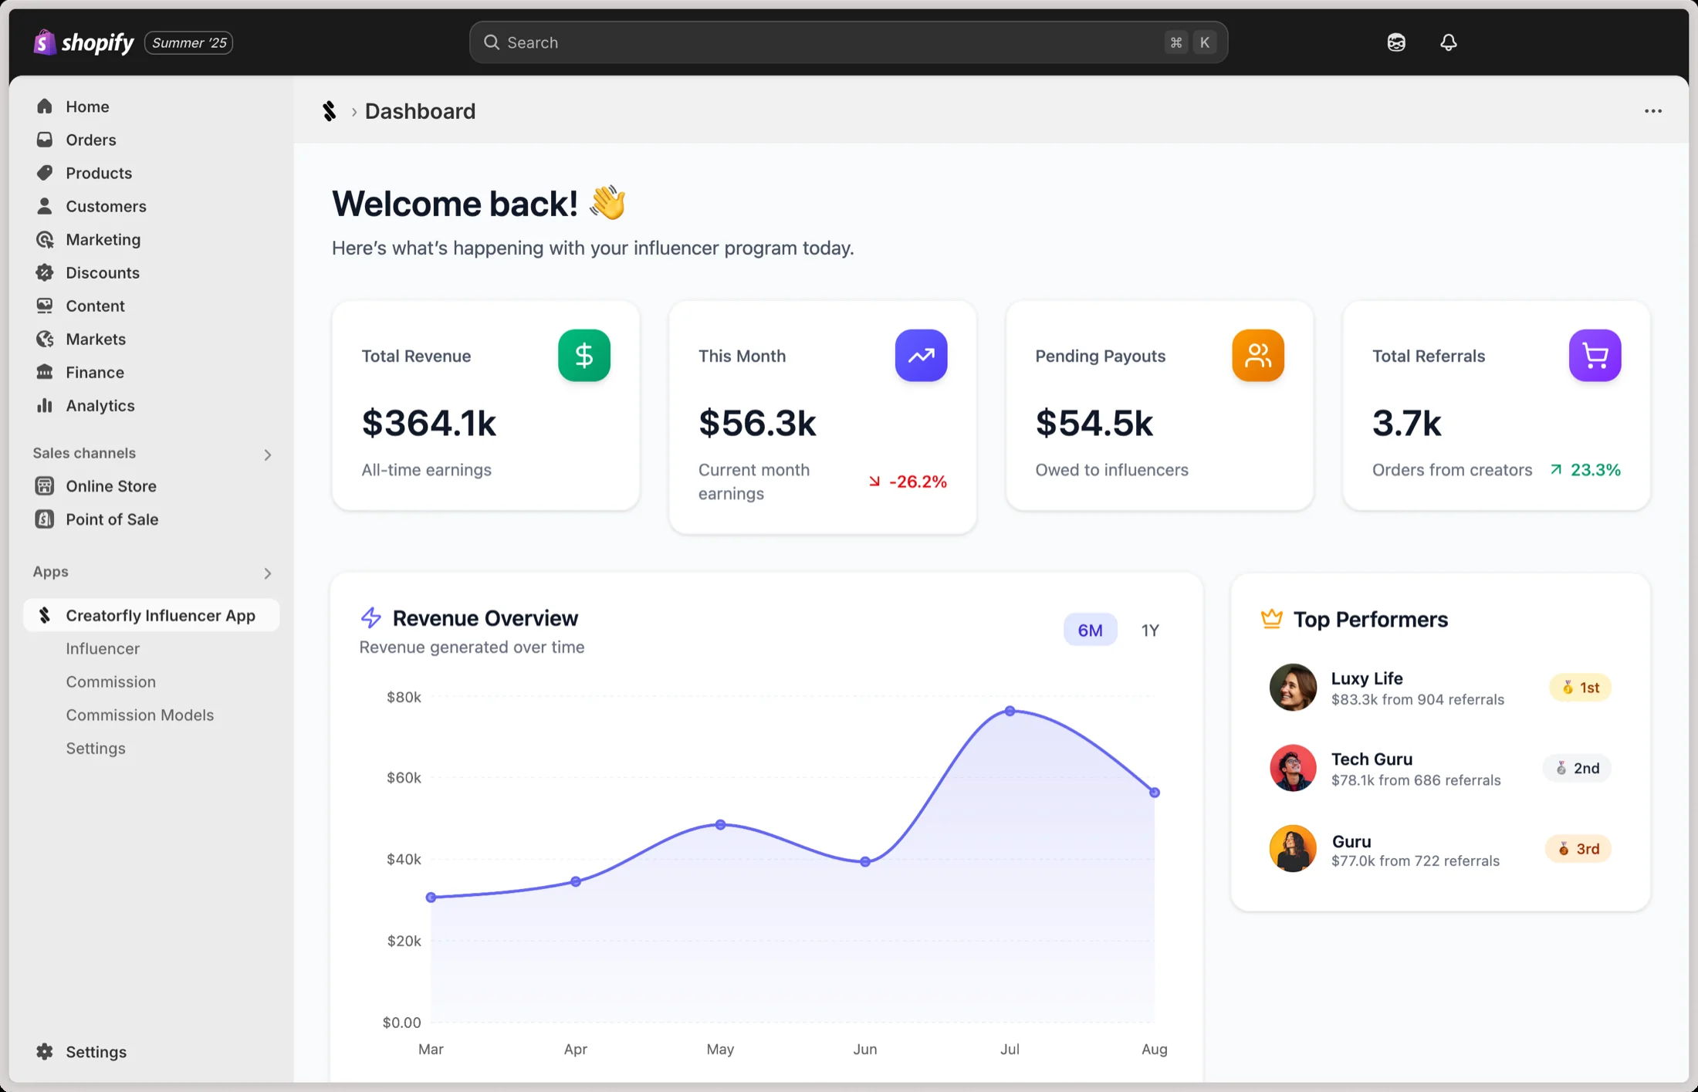The width and height of the screenshot is (1698, 1092).
Task: Open app Settings submenu item
Action: [x=96, y=748]
